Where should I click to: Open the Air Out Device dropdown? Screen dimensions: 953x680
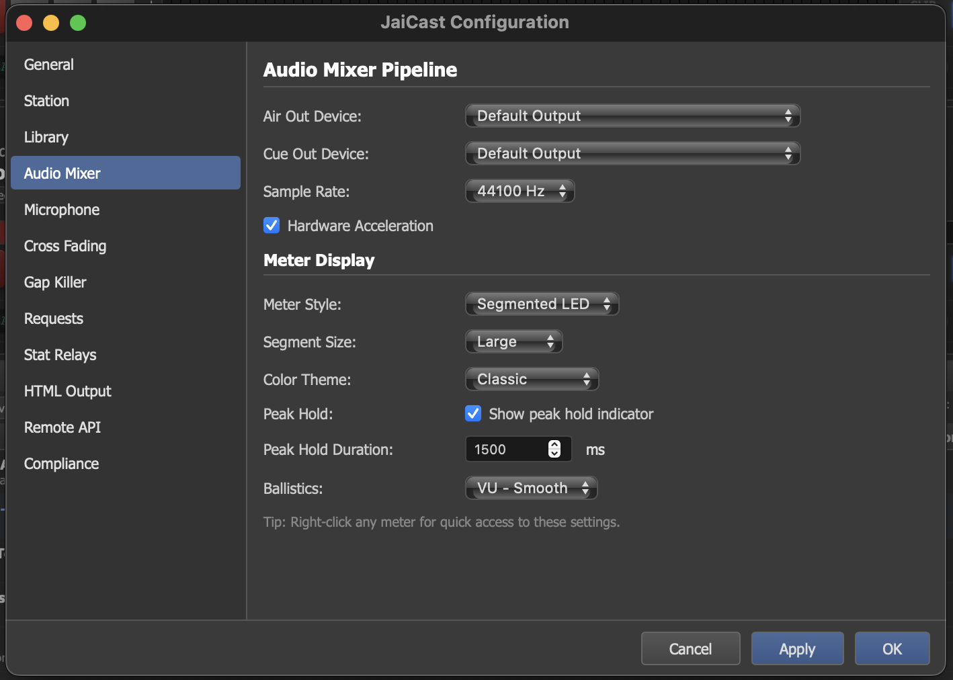pyautogui.click(x=632, y=116)
